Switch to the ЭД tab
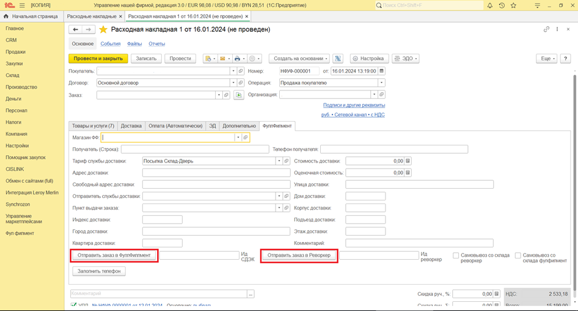This screenshot has width=578, height=311. click(x=213, y=126)
